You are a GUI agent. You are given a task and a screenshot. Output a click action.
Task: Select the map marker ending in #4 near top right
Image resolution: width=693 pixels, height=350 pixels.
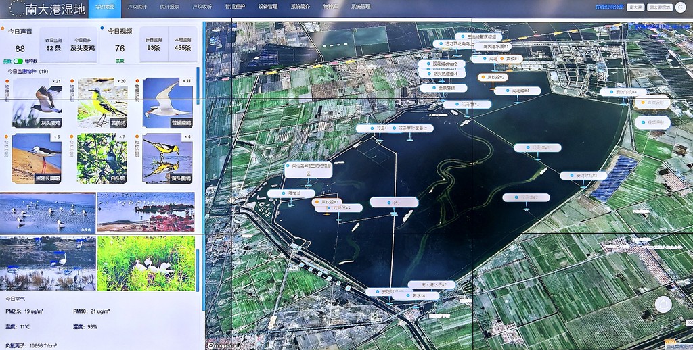coord(623,93)
